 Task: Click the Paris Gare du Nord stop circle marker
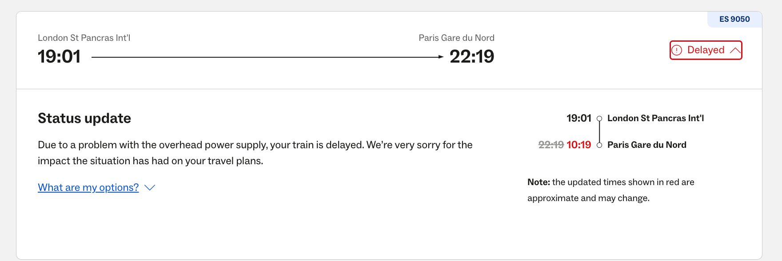(x=599, y=145)
